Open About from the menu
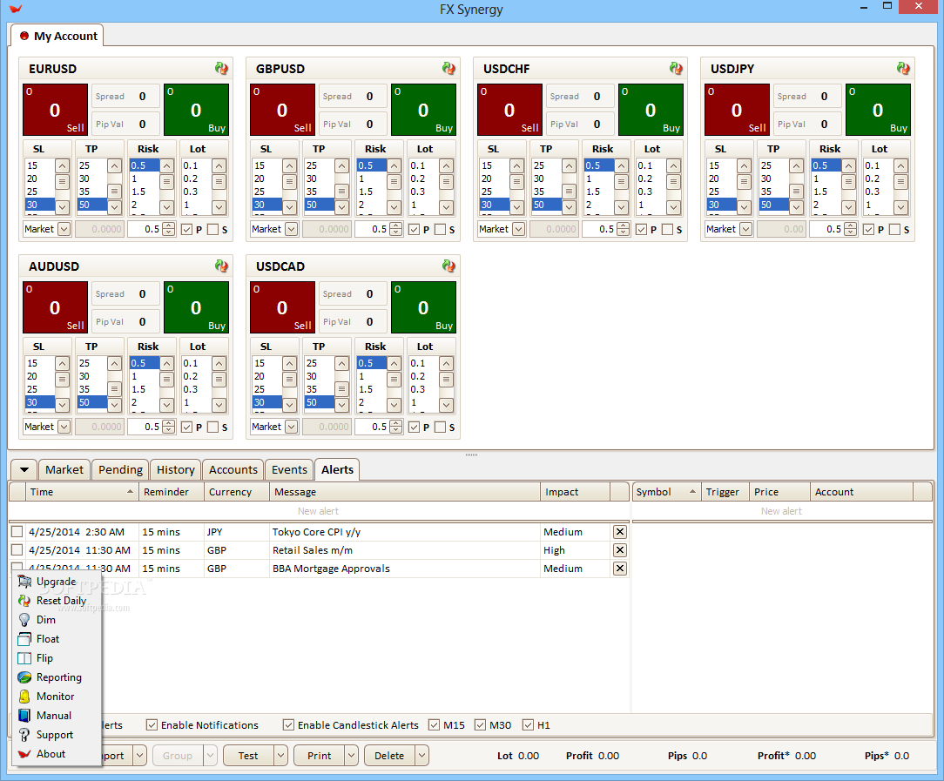Viewport: 944px width, 781px height. pos(57,754)
